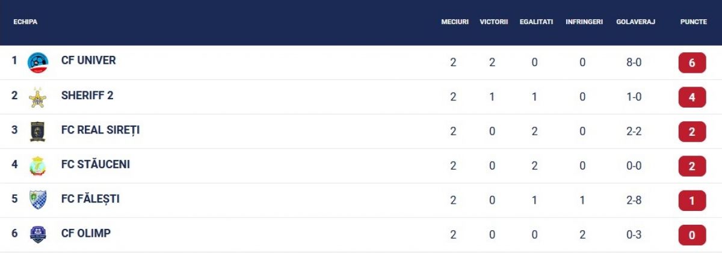
Task: Open the SHERIFF 2 team link
Action: [x=87, y=95]
